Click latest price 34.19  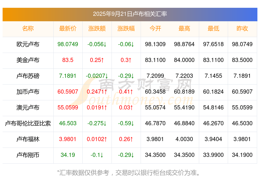click(x=68, y=155)
